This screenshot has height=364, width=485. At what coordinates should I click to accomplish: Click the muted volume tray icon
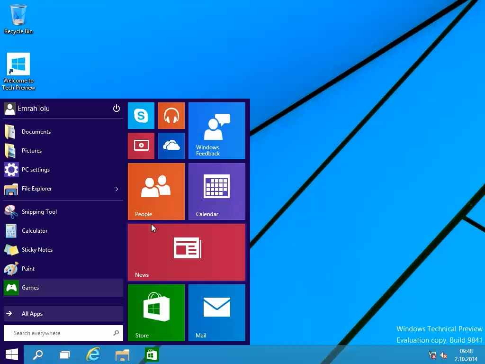[443, 355]
